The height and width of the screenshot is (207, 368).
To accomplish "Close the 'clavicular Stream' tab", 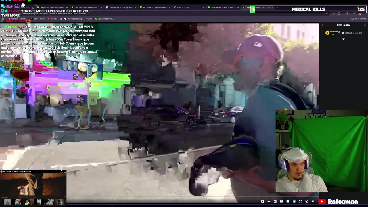I will [x=101, y=7].
